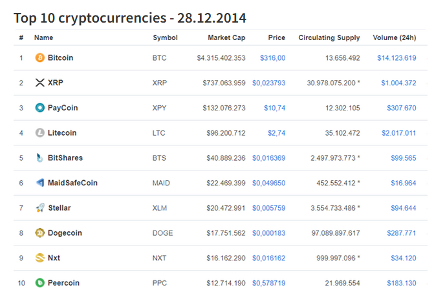
Task: Select Litecoin market cap $96.200.712
Action: 226,133
